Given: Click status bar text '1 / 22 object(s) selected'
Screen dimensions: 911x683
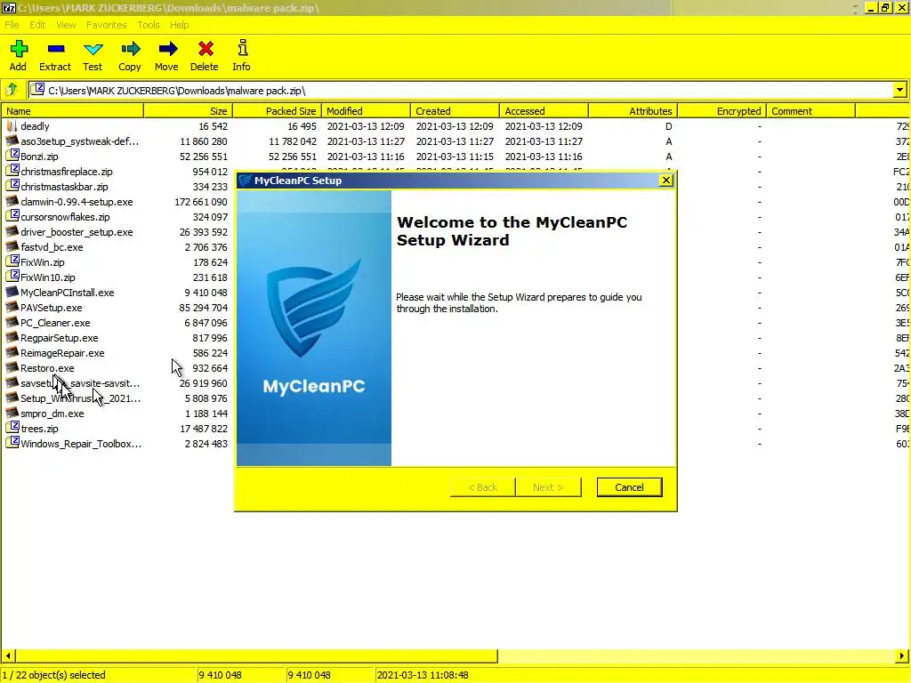Looking at the screenshot, I should click(54, 675).
